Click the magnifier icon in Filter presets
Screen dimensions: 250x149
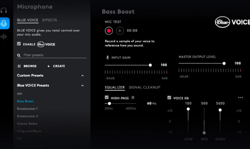[19, 55]
